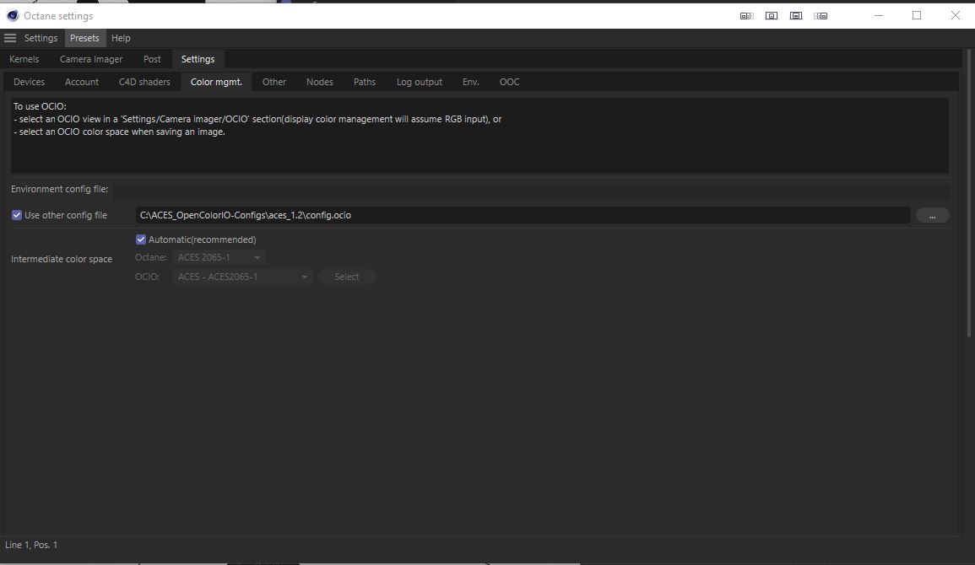Select the Color mgmt. sub-tab
Image resolution: width=975 pixels, height=565 pixels.
[216, 81]
